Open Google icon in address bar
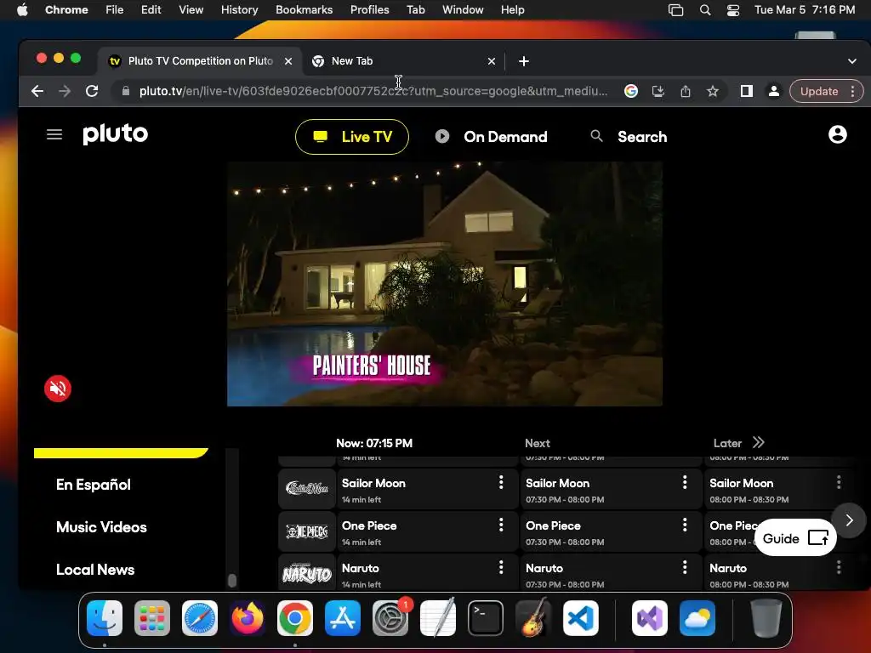Viewport: 871px width, 653px height. coord(631,91)
